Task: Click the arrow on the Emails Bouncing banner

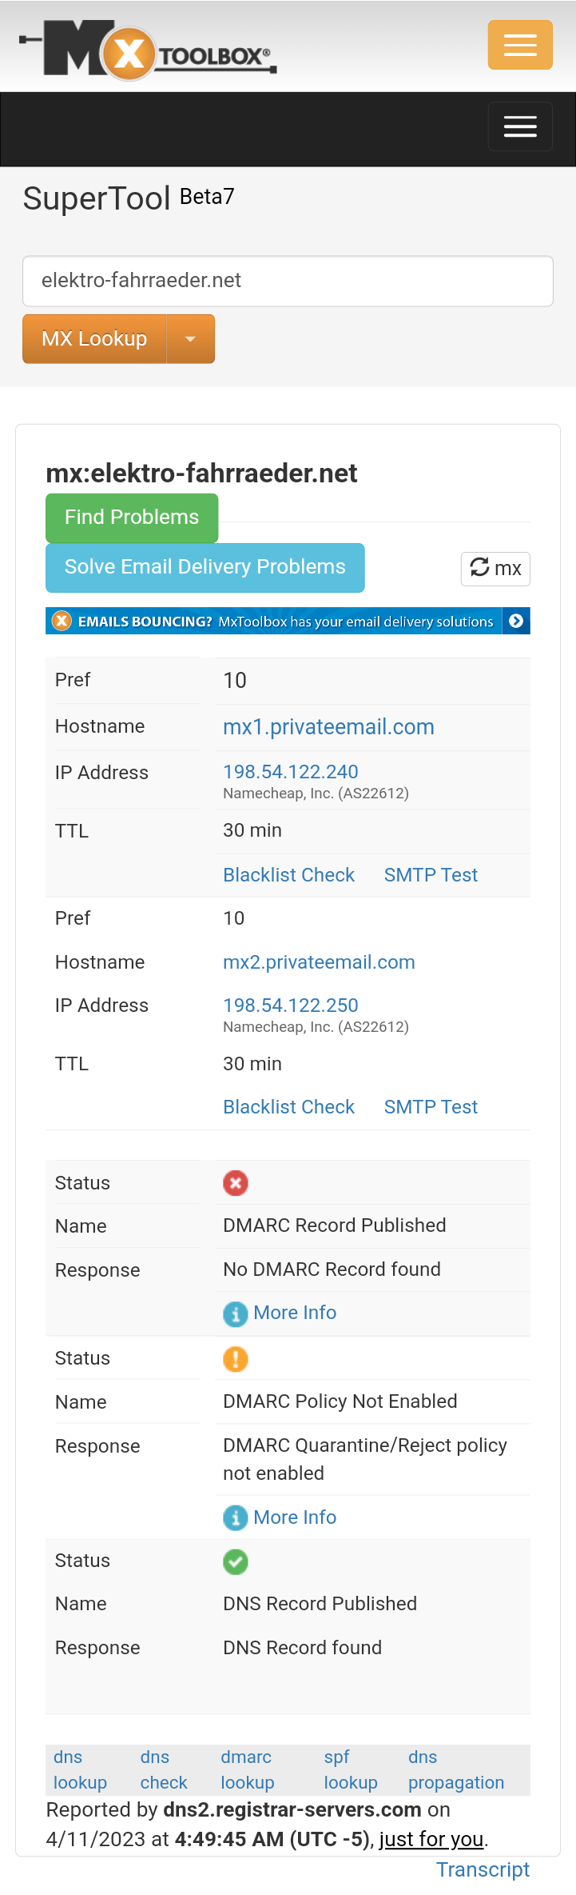Action: [518, 620]
